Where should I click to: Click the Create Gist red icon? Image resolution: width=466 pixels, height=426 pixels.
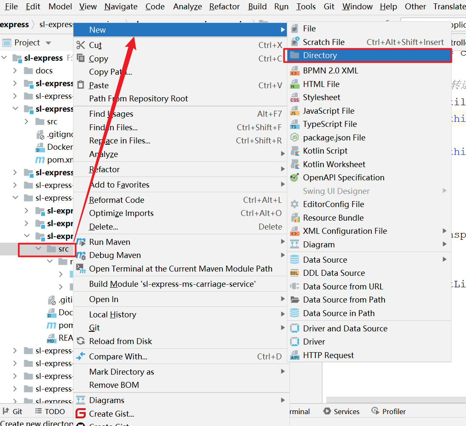[x=81, y=413]
